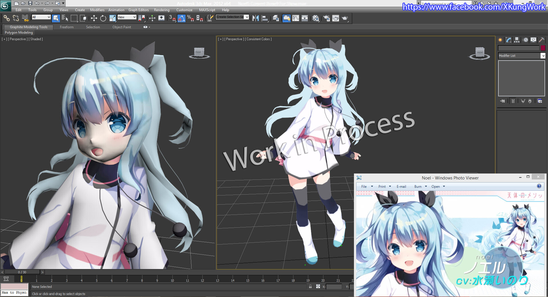Click the Bind to Space Warp tool

(25, 18)
